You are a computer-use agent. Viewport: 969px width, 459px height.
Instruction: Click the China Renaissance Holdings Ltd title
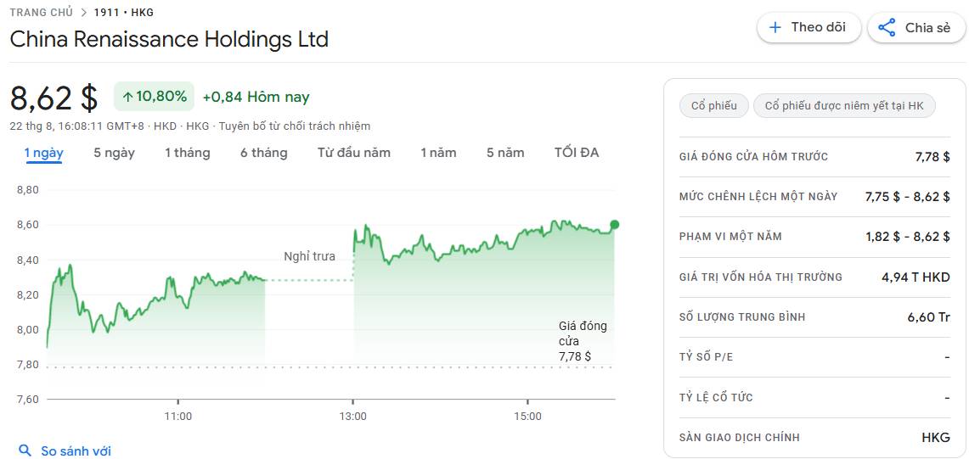click(x=169, y=40)
